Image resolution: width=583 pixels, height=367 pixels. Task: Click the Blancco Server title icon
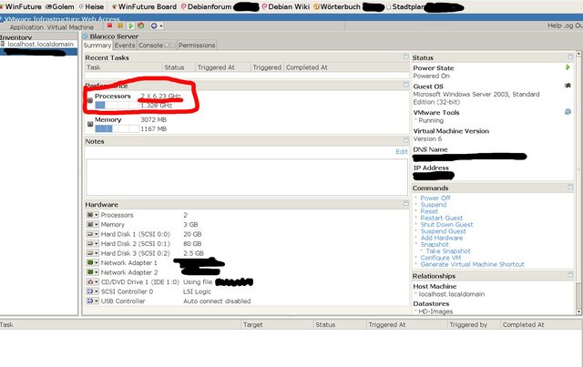(85, 36)
